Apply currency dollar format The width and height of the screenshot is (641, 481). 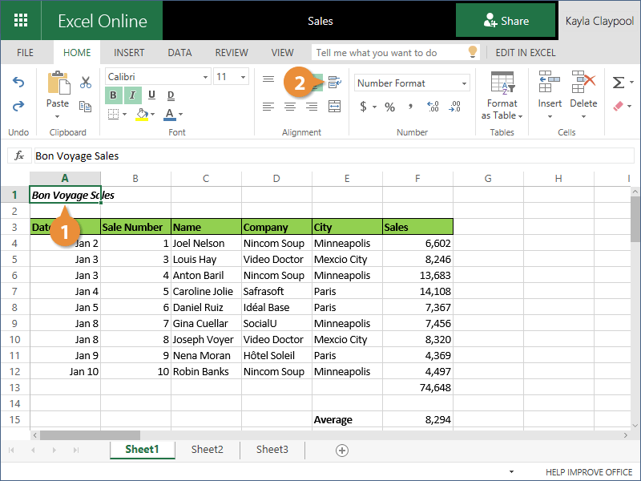coord(363,107)
